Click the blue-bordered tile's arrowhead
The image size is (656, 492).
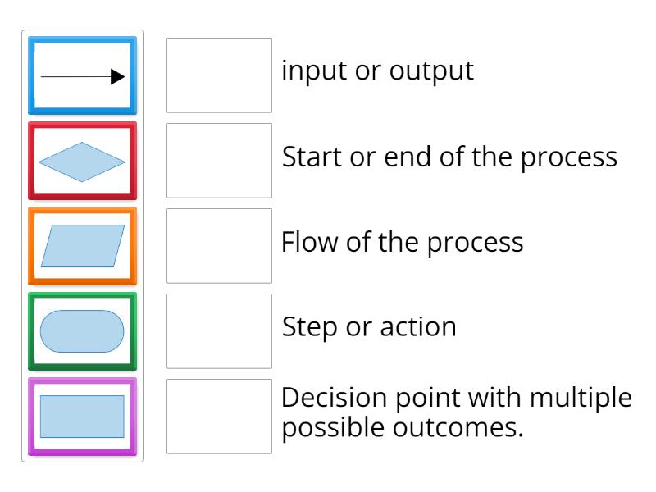point(118,77)
